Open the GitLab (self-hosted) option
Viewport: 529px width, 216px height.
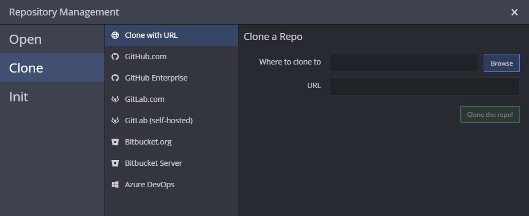click(x=158, y=121)
